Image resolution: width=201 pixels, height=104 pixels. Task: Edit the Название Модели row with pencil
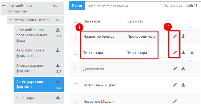175,101
